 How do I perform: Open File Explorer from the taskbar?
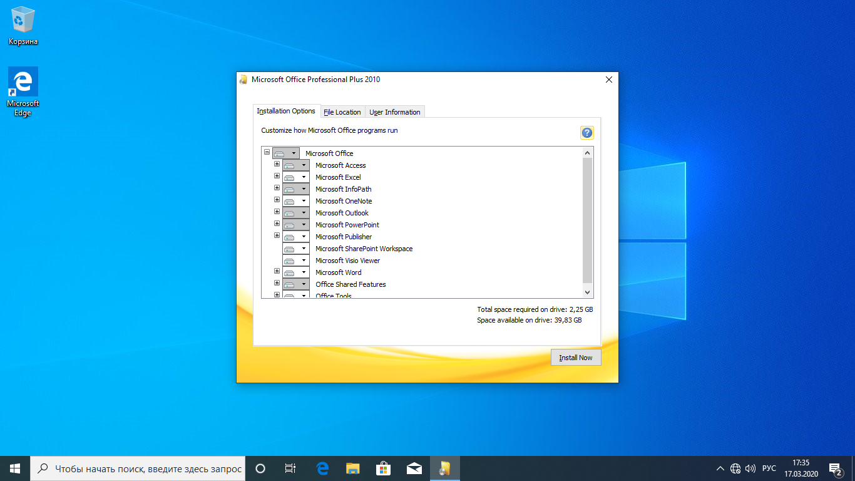point(353,468)
